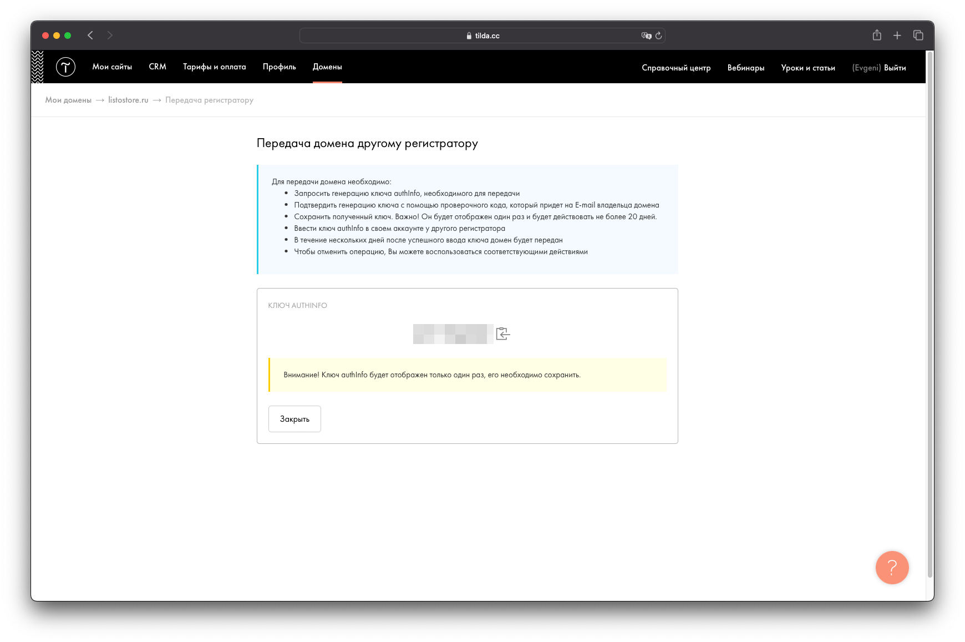Select the Домены tab

pos(327,67)
